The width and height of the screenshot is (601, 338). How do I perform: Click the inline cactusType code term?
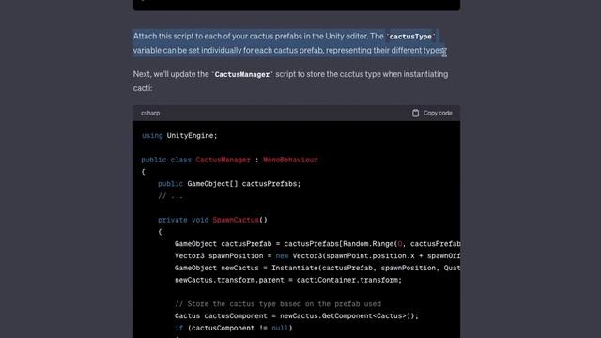[410, 37]
